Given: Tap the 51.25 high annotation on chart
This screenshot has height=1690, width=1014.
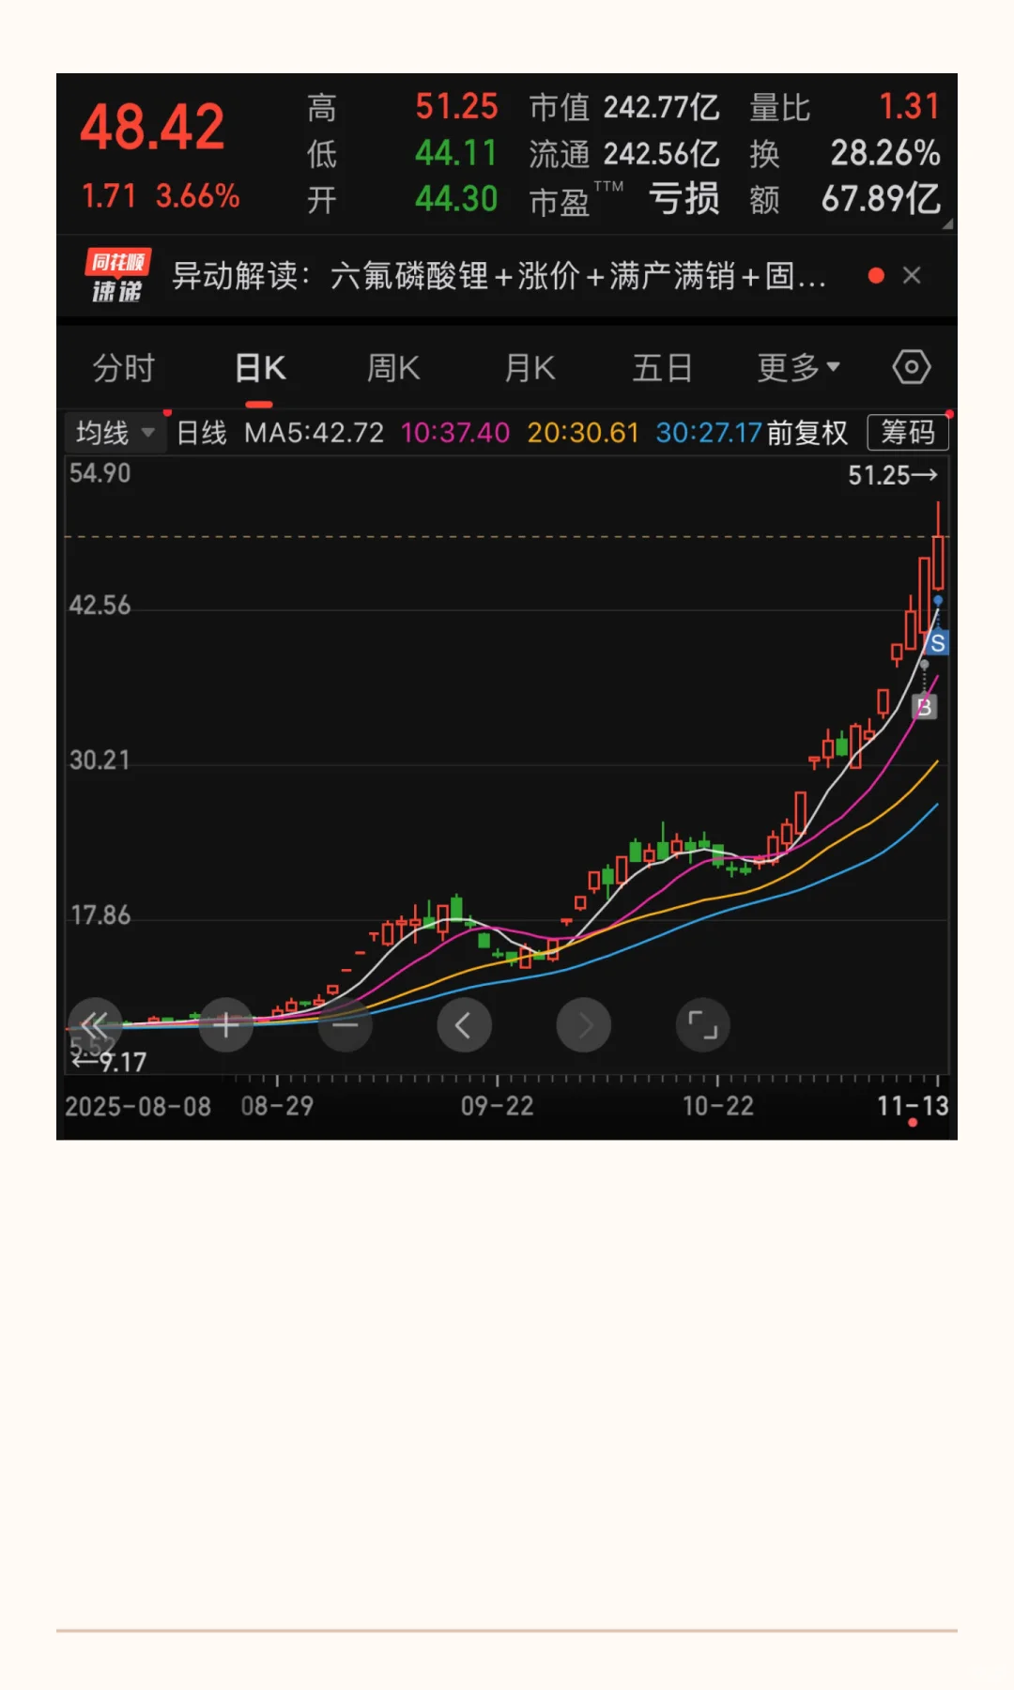Looking at the screenshot, I should [x=892, y=475].
